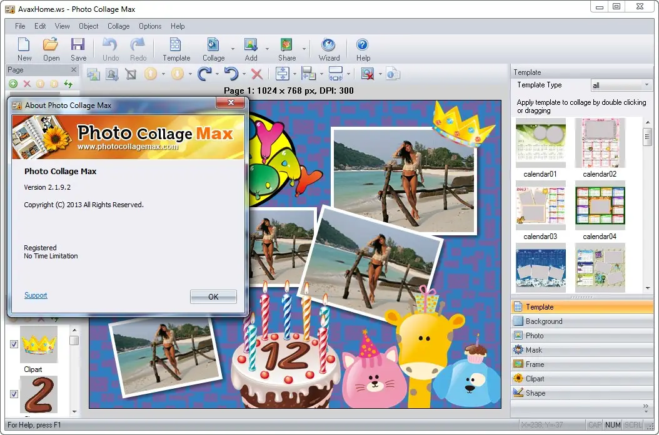This screenshot has height=435, width=659.
Task: Open a collage file with Open icon
Action: (51, 49)
